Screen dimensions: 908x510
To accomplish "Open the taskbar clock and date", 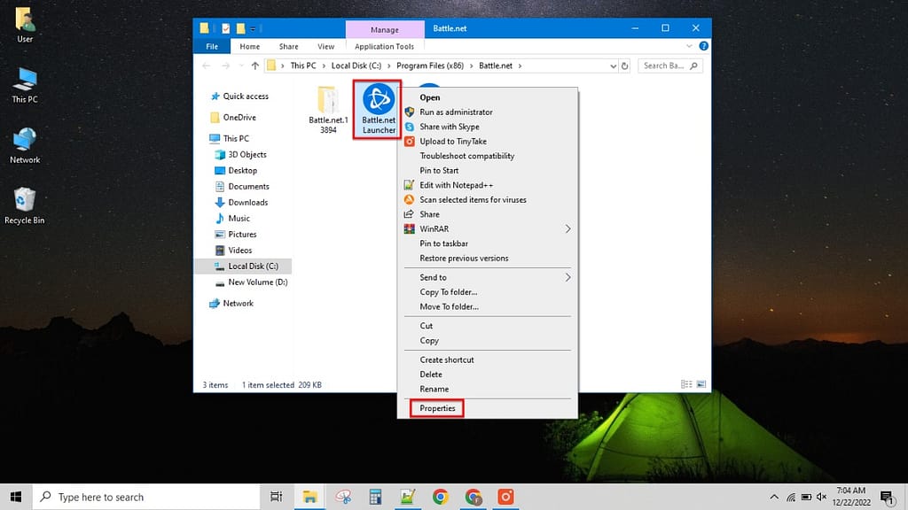I will (851, 497).
